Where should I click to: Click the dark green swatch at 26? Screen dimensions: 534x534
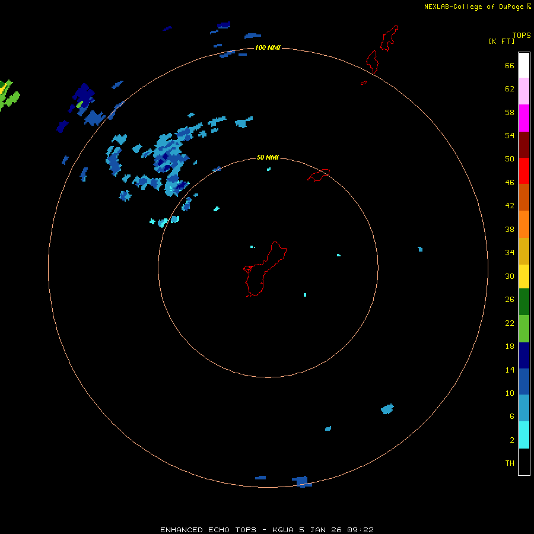click(524, 302)
